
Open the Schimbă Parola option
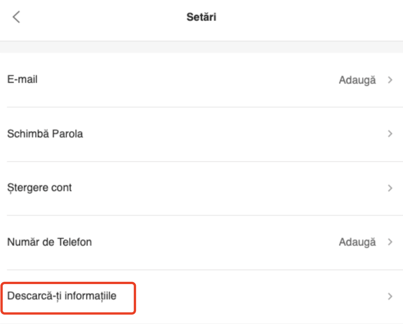45,134
